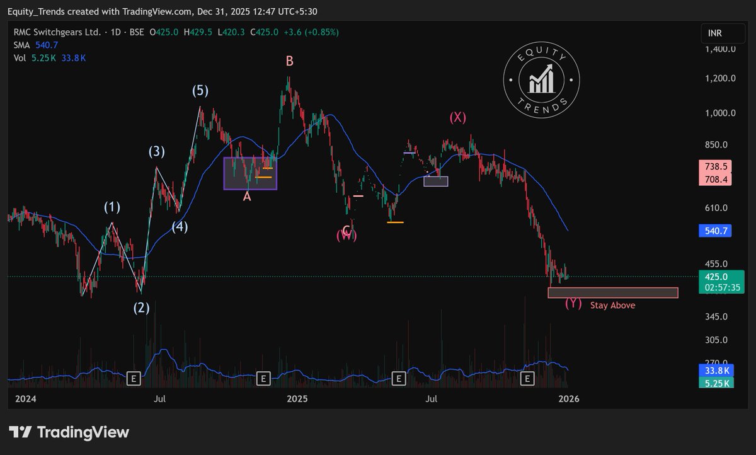The height and width of the screenshot is (455, 756).
Task: Click the 1,200.0 price axis level
Action: pyautogui.click(x=720, y=79)
